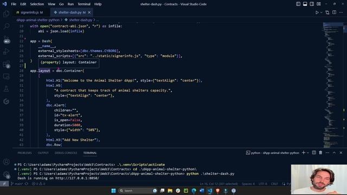This screenshot has width=347, height=195.
Task: Switch to the DEBUG CONSOLE panel tab
Action: (x=66, y=153)
